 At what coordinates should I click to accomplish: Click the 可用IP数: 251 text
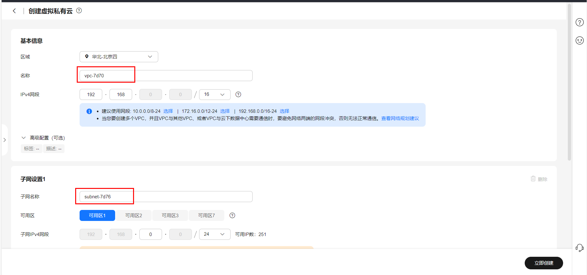(251, 234)
